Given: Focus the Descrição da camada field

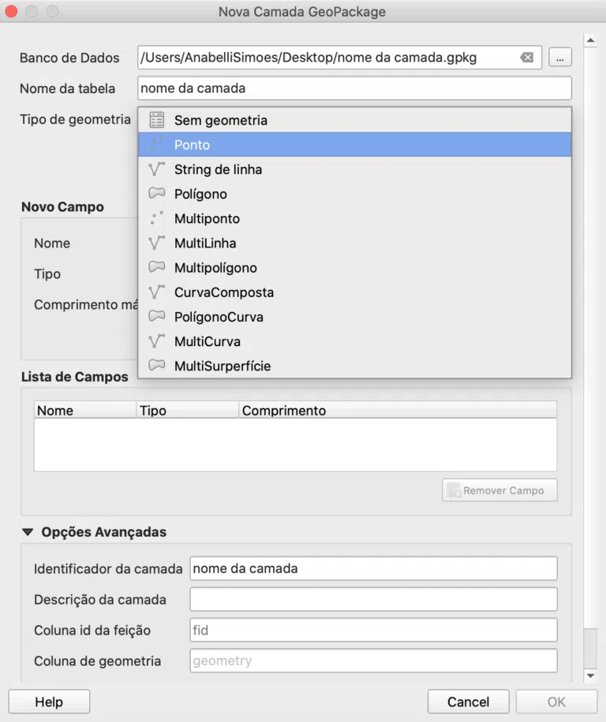Looking at the screenshot, I should pos(373,599).
